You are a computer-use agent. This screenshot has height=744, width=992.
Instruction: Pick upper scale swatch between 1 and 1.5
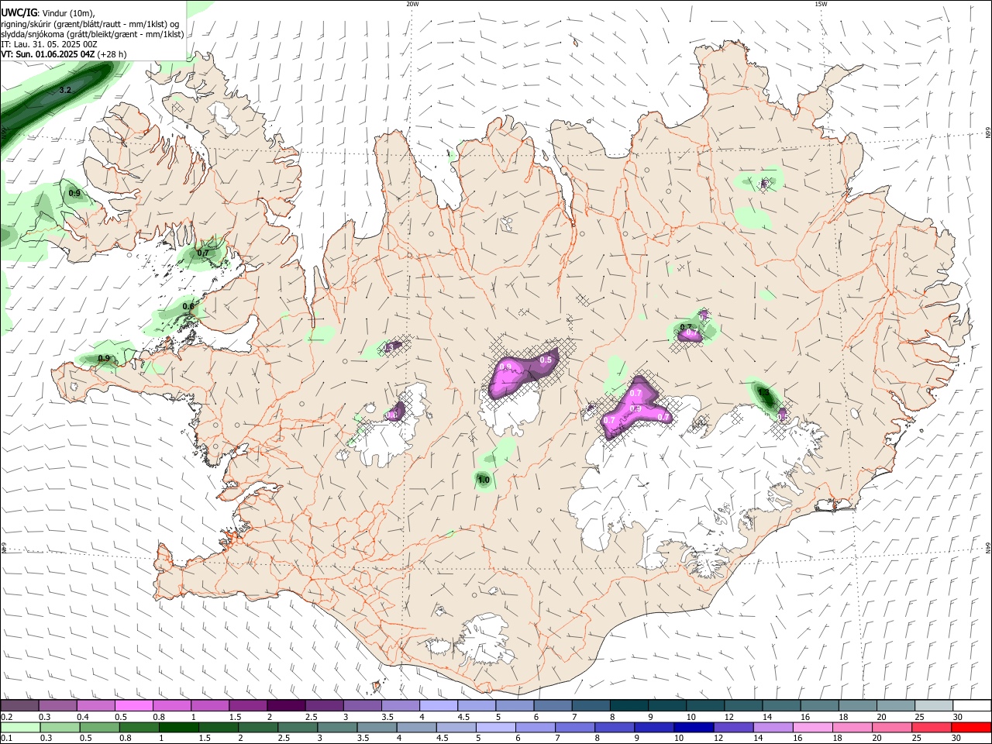(210, 706)
